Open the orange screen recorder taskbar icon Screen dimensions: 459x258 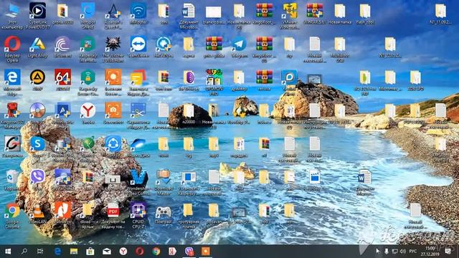pos(206,252)
